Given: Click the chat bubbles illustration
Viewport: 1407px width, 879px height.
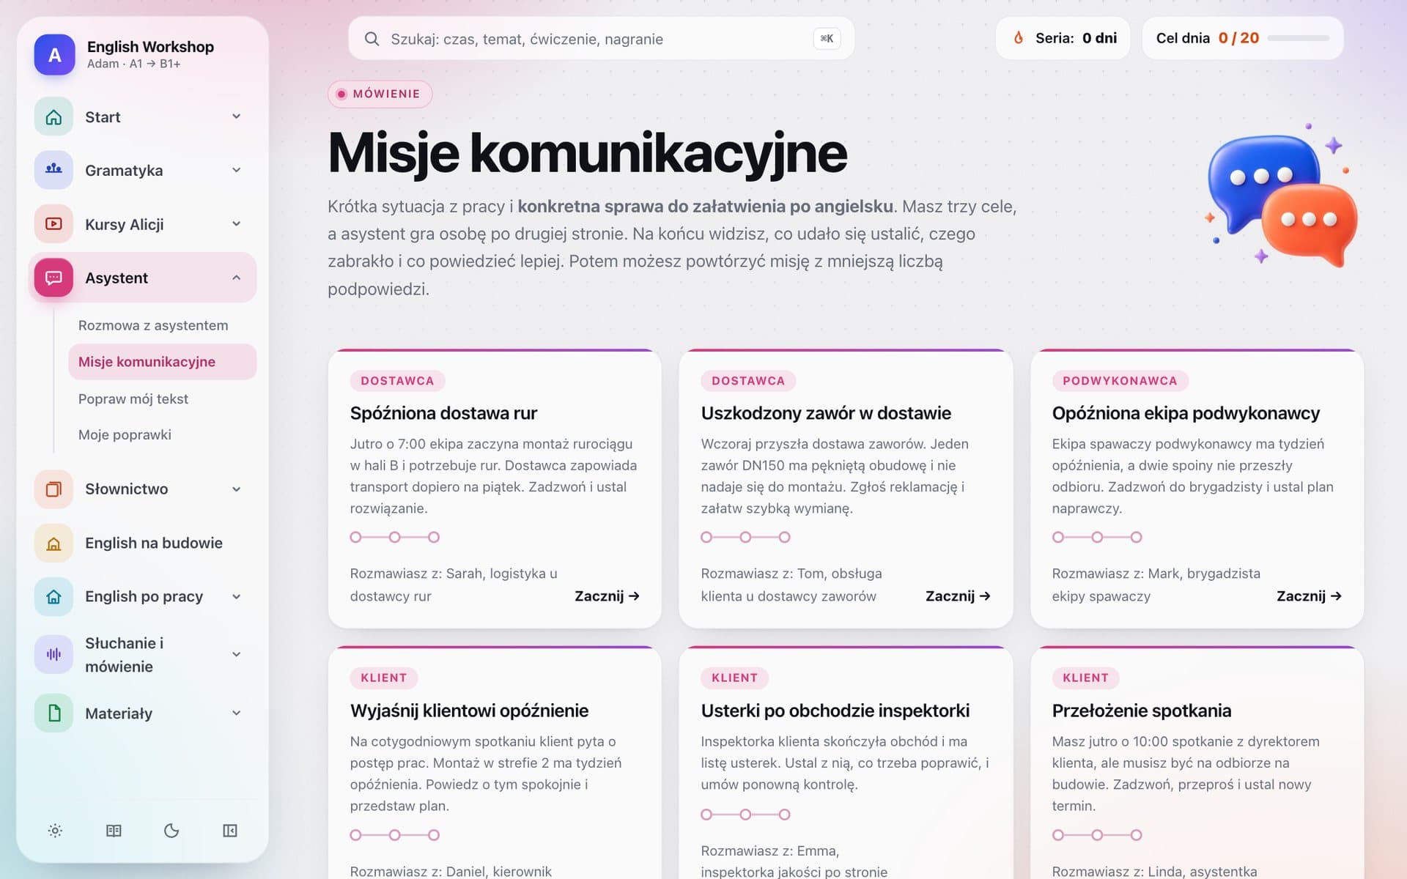Looking at the screenshot, I should click(1282, 196).
